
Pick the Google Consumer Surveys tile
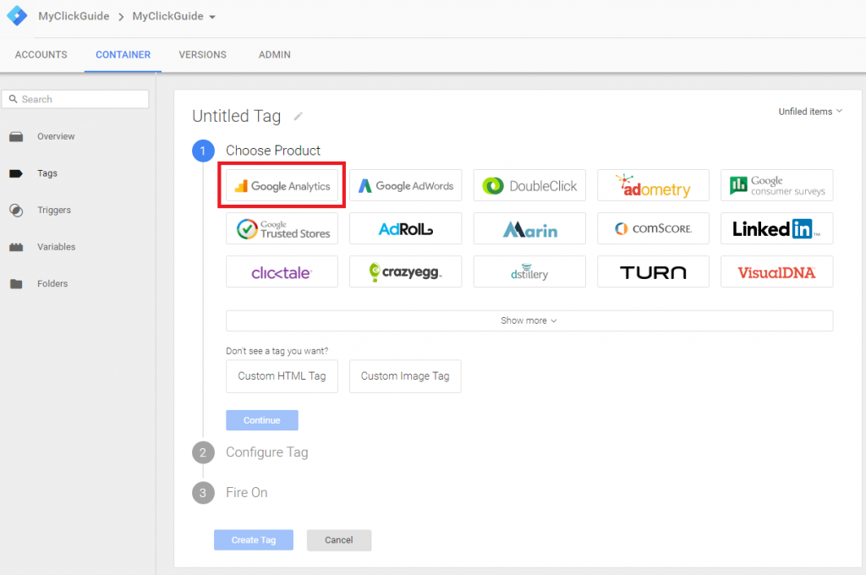(776, 185)
